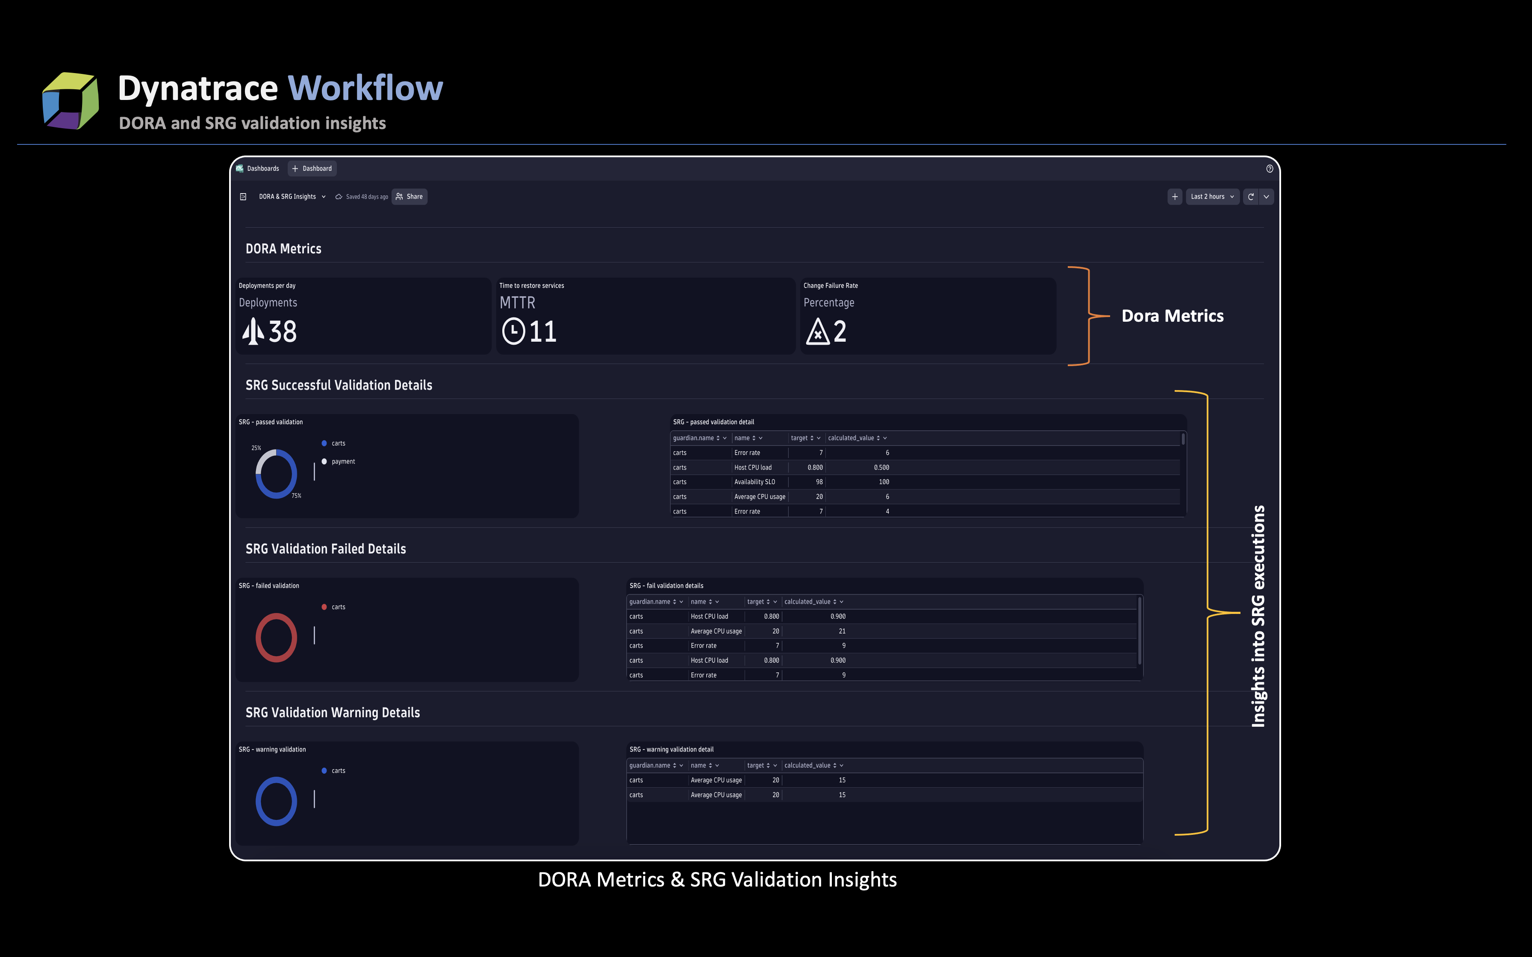Click the blue legend color dot for carts
Image resolution: width=1532 pixels, height=957 pixels.
325,443
